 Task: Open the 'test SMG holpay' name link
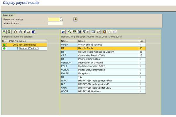(x=28, y=45)
